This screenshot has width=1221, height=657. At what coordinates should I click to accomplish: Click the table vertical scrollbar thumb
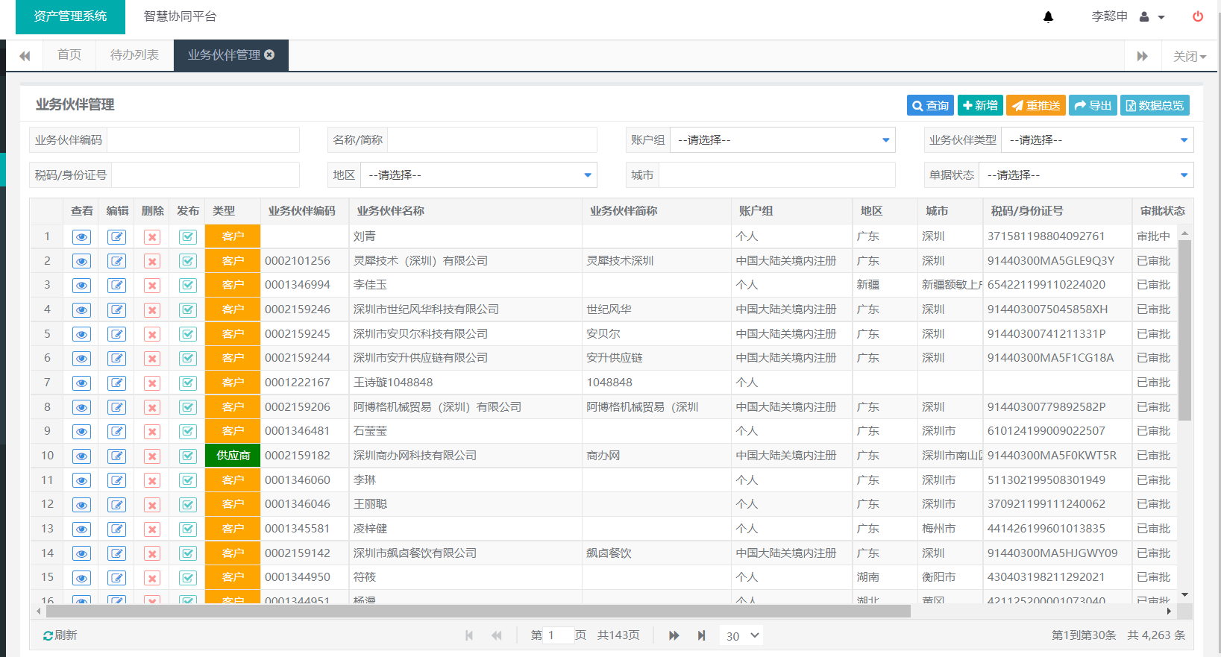pos(1184,330)
